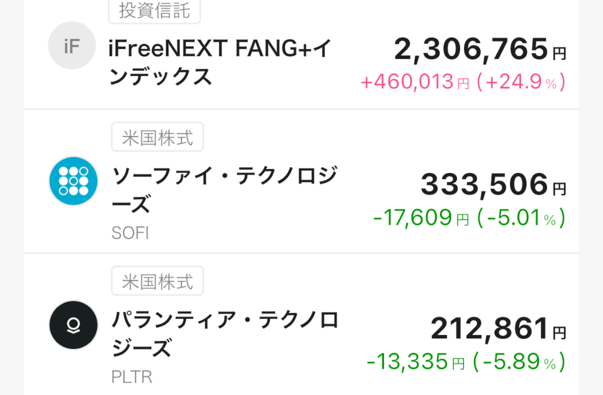Click the +24.9% gain percentage
Image resolution: width=603 pixels, height=395 pixels.
pyautogui.click(x=521, y=82)
